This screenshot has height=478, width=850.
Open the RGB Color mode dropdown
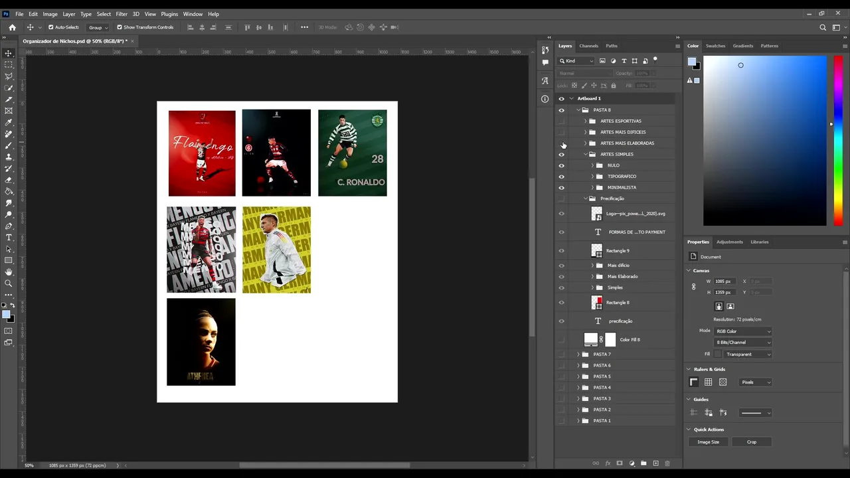(743, 331)
